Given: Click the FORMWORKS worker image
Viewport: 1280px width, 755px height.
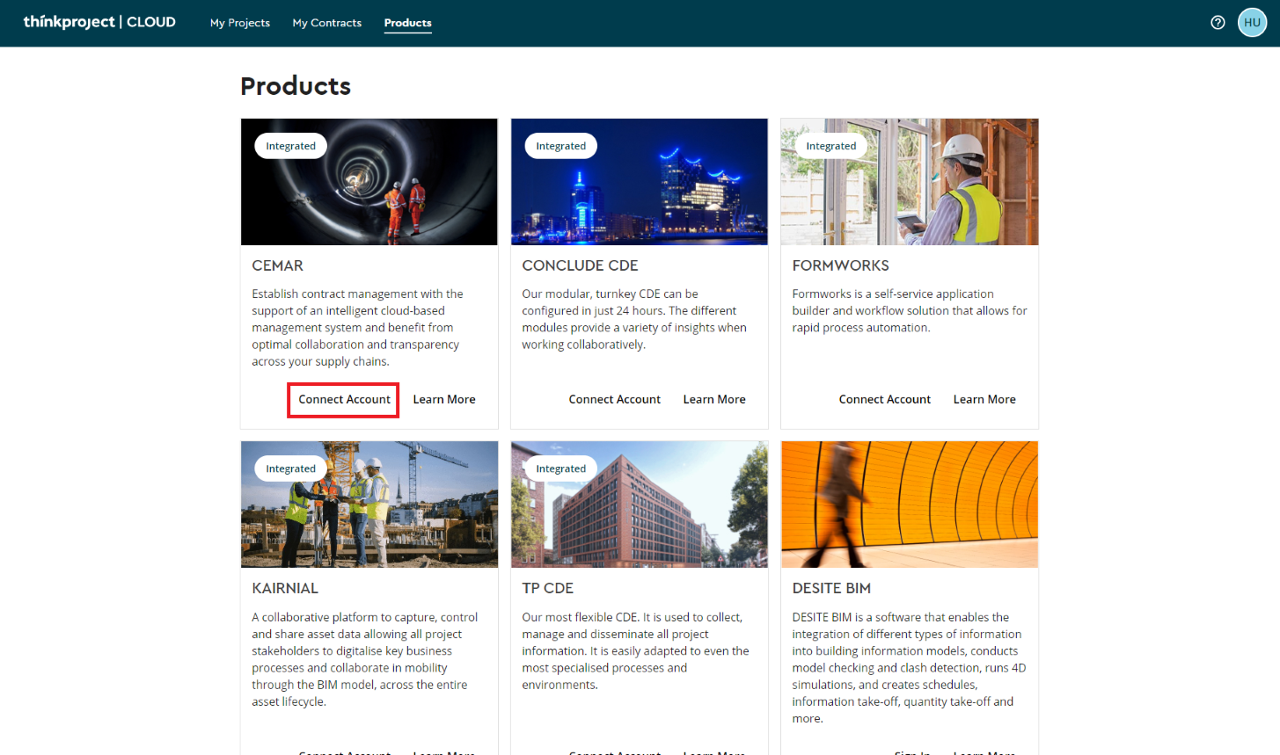Looking at the screenshot, I should click(x=910, y=182).
